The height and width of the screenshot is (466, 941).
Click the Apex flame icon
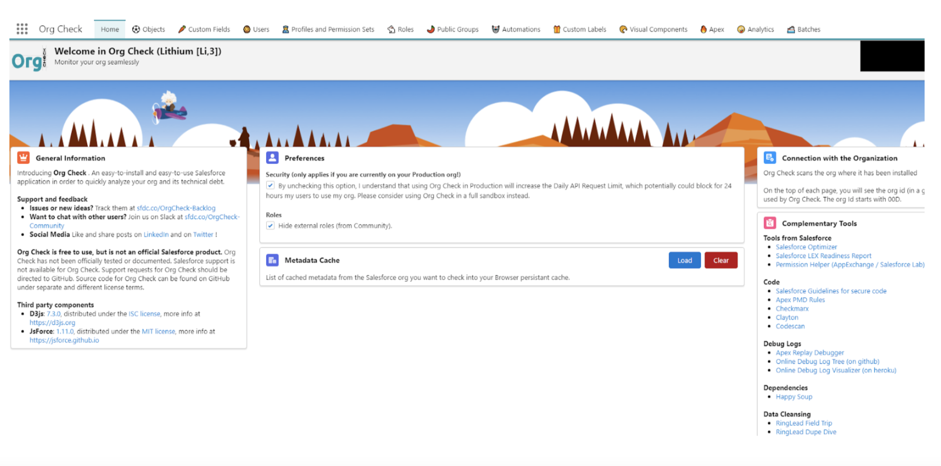point(703,29)
